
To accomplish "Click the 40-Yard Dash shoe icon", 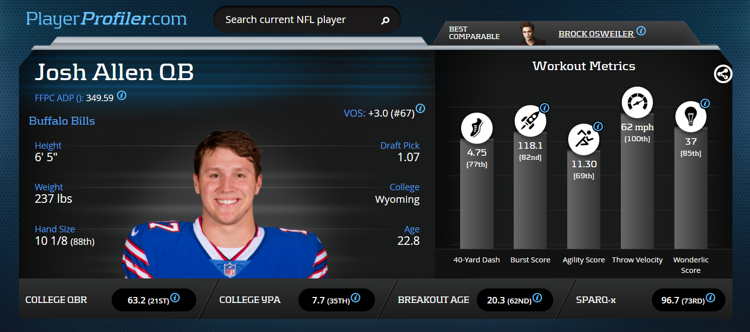I will pyautogui.click(x=477, y=129).
